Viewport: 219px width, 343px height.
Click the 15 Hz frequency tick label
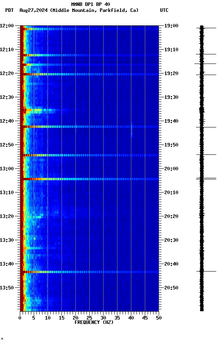61,318
